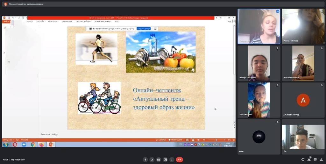This screenshot has width=326, height=164.
Task: Switch to the АНИМАЦИЯ ribbon tab
Action: click(x=67, y=22)
